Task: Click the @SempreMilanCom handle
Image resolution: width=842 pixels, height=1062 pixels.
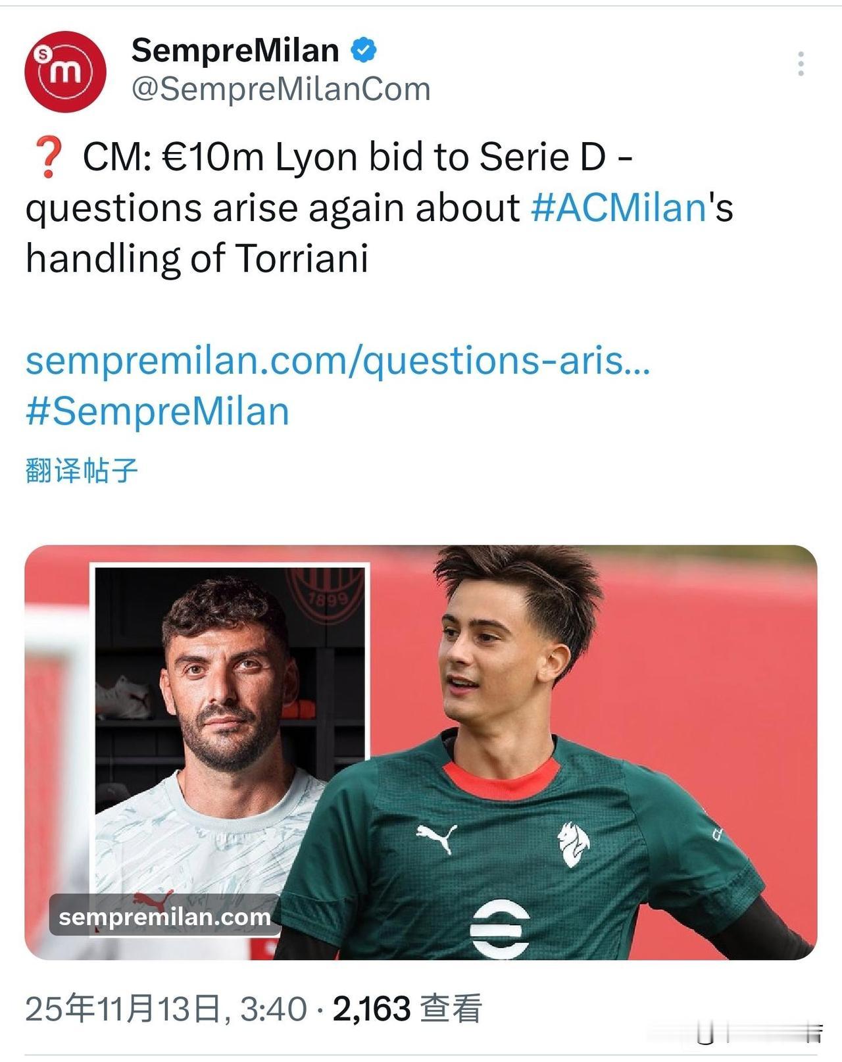Action: pos(281,89)
